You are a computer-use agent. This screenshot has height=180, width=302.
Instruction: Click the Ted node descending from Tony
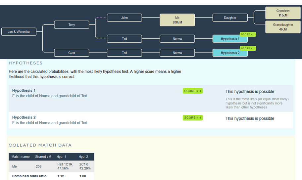click(124, 39)
